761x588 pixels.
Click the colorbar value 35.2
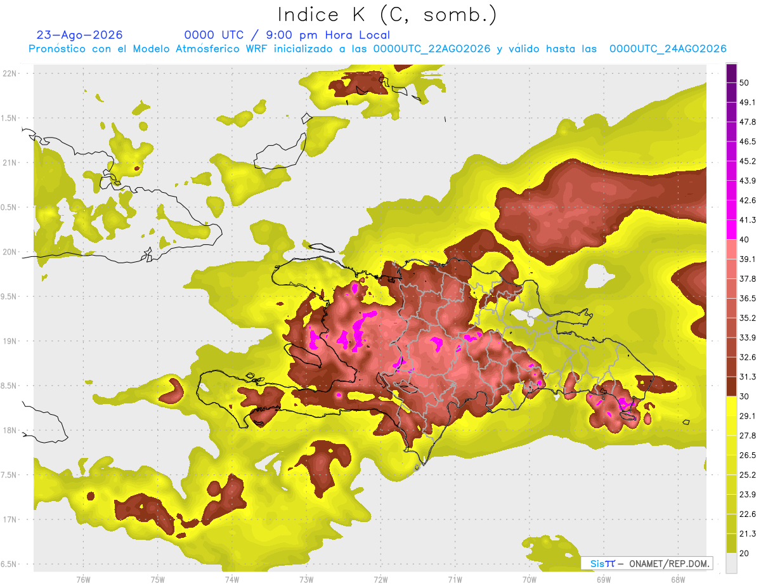(x=747, y=318)
